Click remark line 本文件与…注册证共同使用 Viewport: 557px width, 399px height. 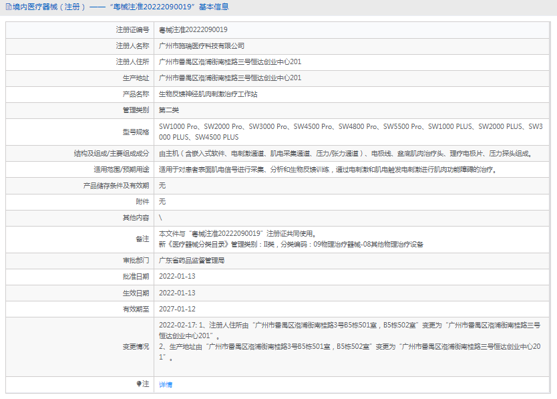point(237,234)
